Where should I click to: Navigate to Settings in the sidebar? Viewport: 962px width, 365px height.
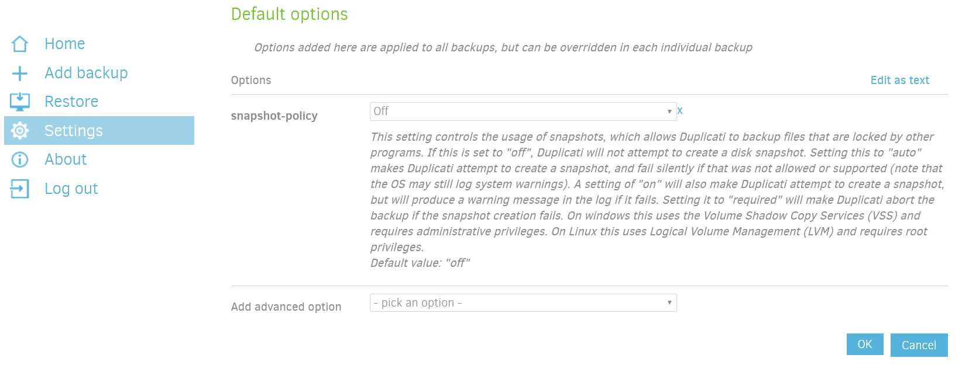tap(74, 130)
